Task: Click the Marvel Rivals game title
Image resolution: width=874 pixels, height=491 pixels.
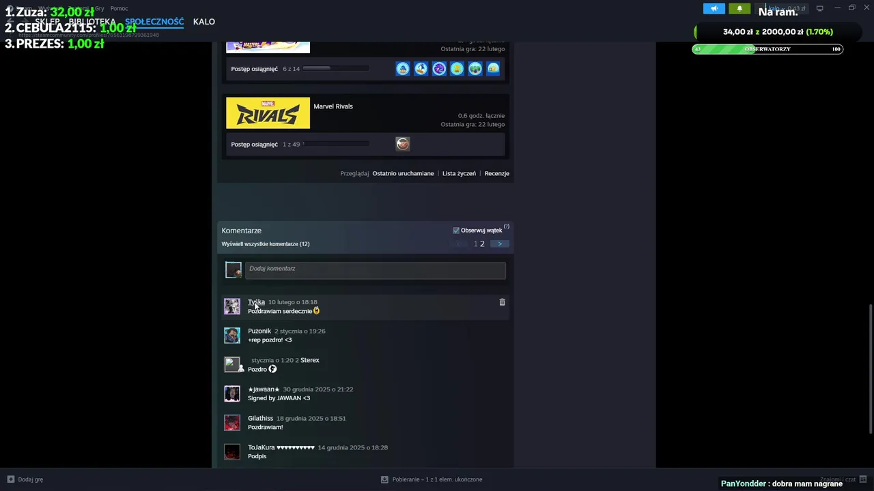Action: (333, 106)
